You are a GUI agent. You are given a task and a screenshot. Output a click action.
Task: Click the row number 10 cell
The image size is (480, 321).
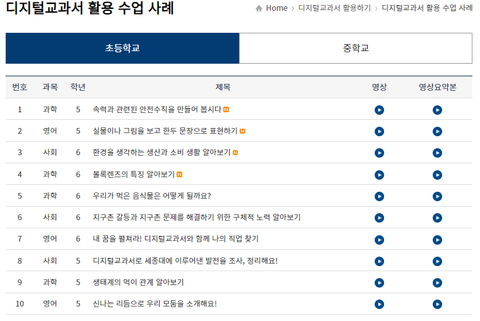click(x=20, y=303)
